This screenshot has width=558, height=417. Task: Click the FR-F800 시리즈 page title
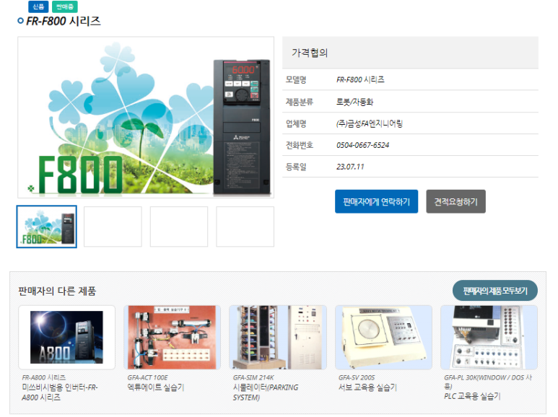click(x=64, y=21)
